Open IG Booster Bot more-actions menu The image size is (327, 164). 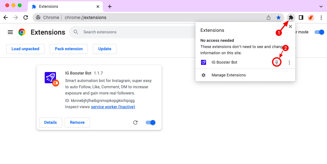pyautogui.click(x=289, y=62)
